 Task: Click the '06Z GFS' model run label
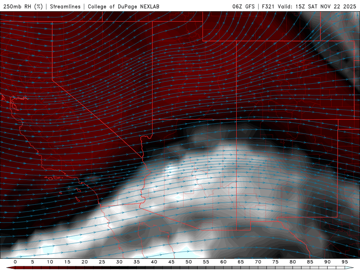(x=243, y=6)
